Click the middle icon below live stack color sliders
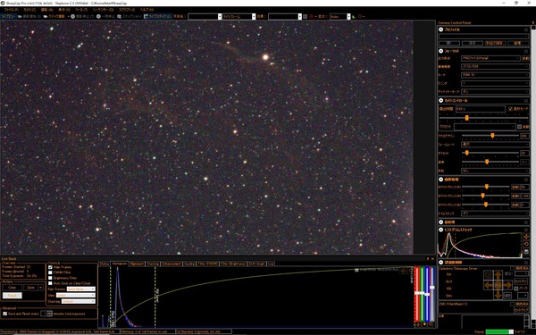 click(424, 324)
